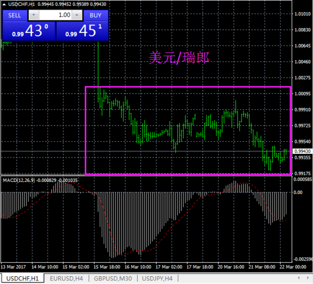Switch to the USDJPY,H4 chart tab
The width and height of the screenshot is (313, 284).
point(158,278)
